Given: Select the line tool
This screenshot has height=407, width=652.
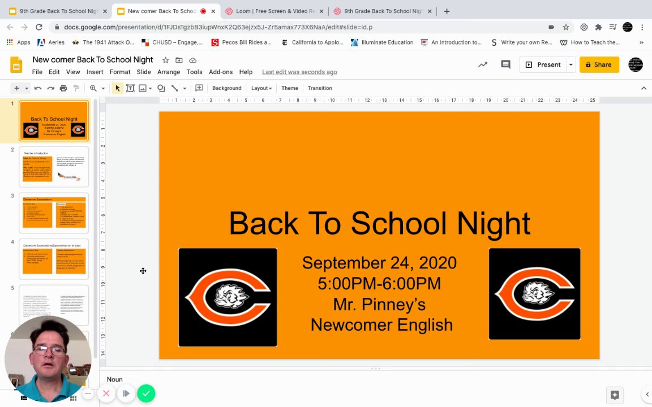Looking at the screenshot, I should 175,88.
